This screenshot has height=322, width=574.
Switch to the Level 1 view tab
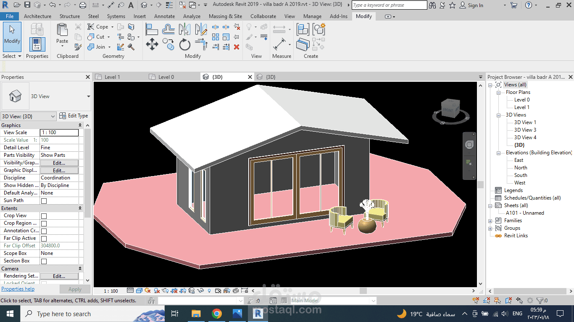(x=111, y=77)
